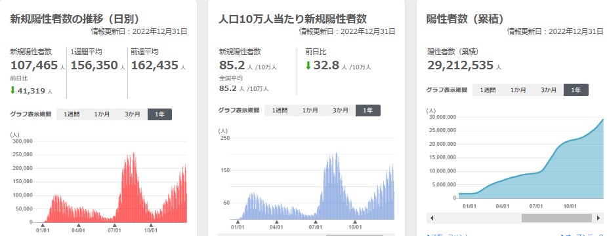Switch cumulative chart to 1年

click(x=576, y=90)
